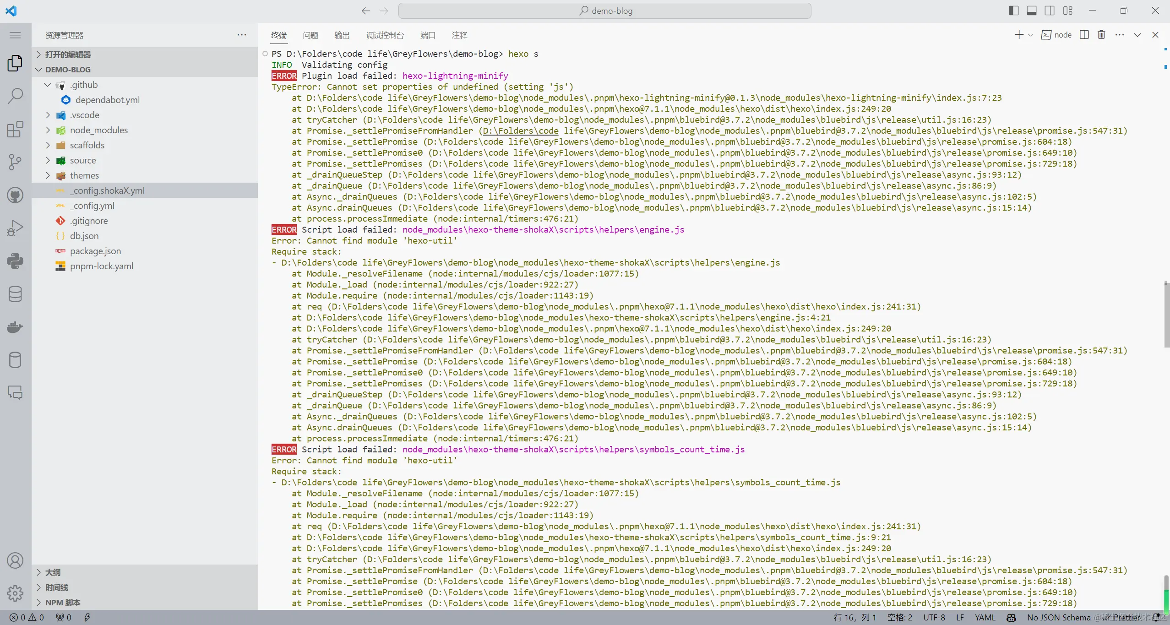Open new terminal launch profile dropdown
Image resolution: width=1170 pixels, height=625 pixels.
click(x=1030, y=35)
